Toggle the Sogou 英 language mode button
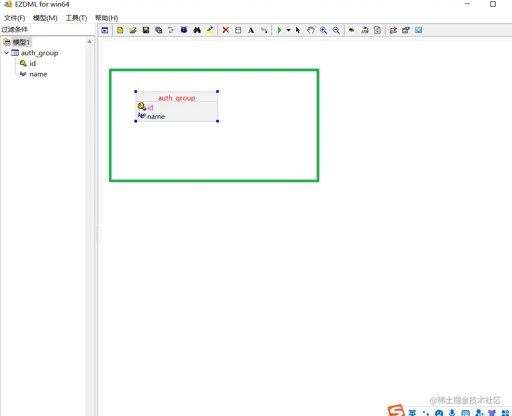Image resolution: width=512 pixels, height=416 pixels. pyautogui.click(x=412, y=413)
